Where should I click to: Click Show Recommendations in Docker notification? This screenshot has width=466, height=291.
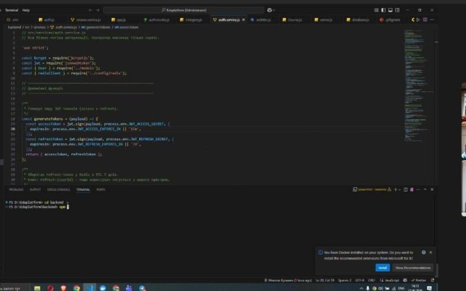[412, 268]
